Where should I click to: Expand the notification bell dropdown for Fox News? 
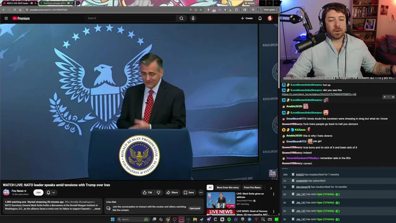point(50,193)
